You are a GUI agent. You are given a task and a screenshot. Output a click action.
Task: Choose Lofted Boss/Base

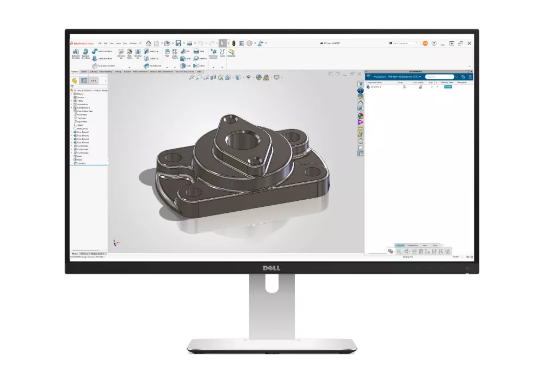coord(102,59)
